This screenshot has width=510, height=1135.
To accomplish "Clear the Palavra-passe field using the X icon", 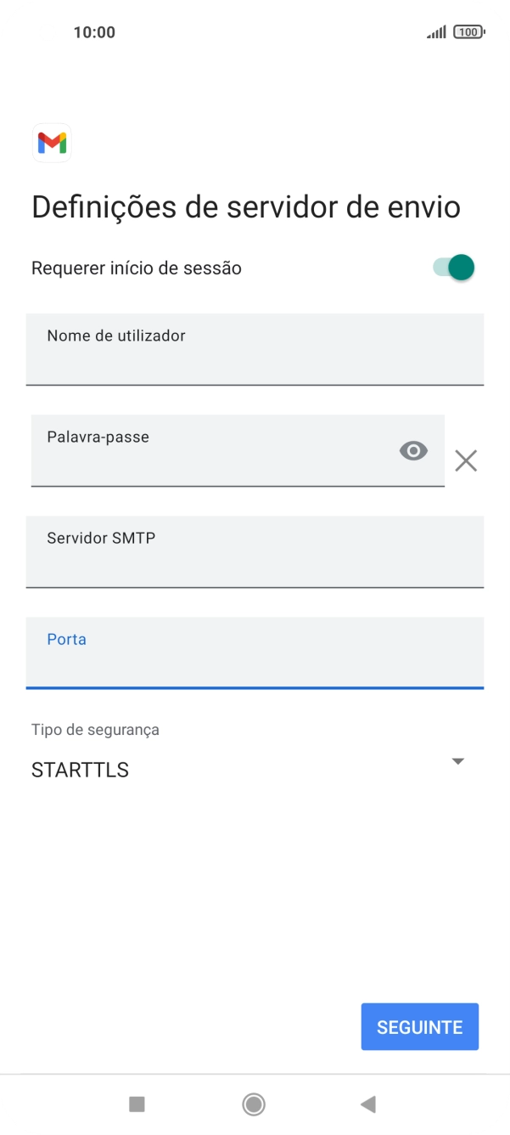I will tap(466, 460).
